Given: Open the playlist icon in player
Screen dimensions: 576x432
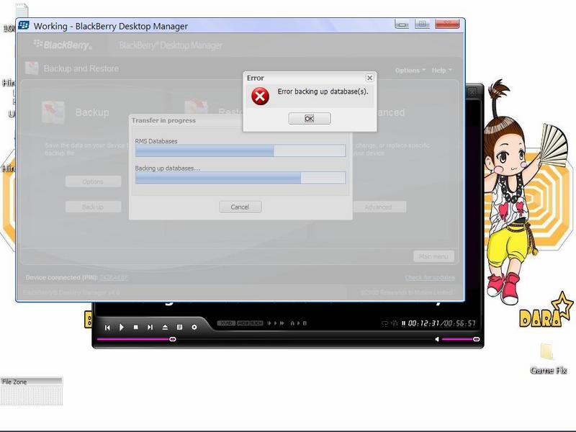Looking at the screenshot, I should point(179,327).
